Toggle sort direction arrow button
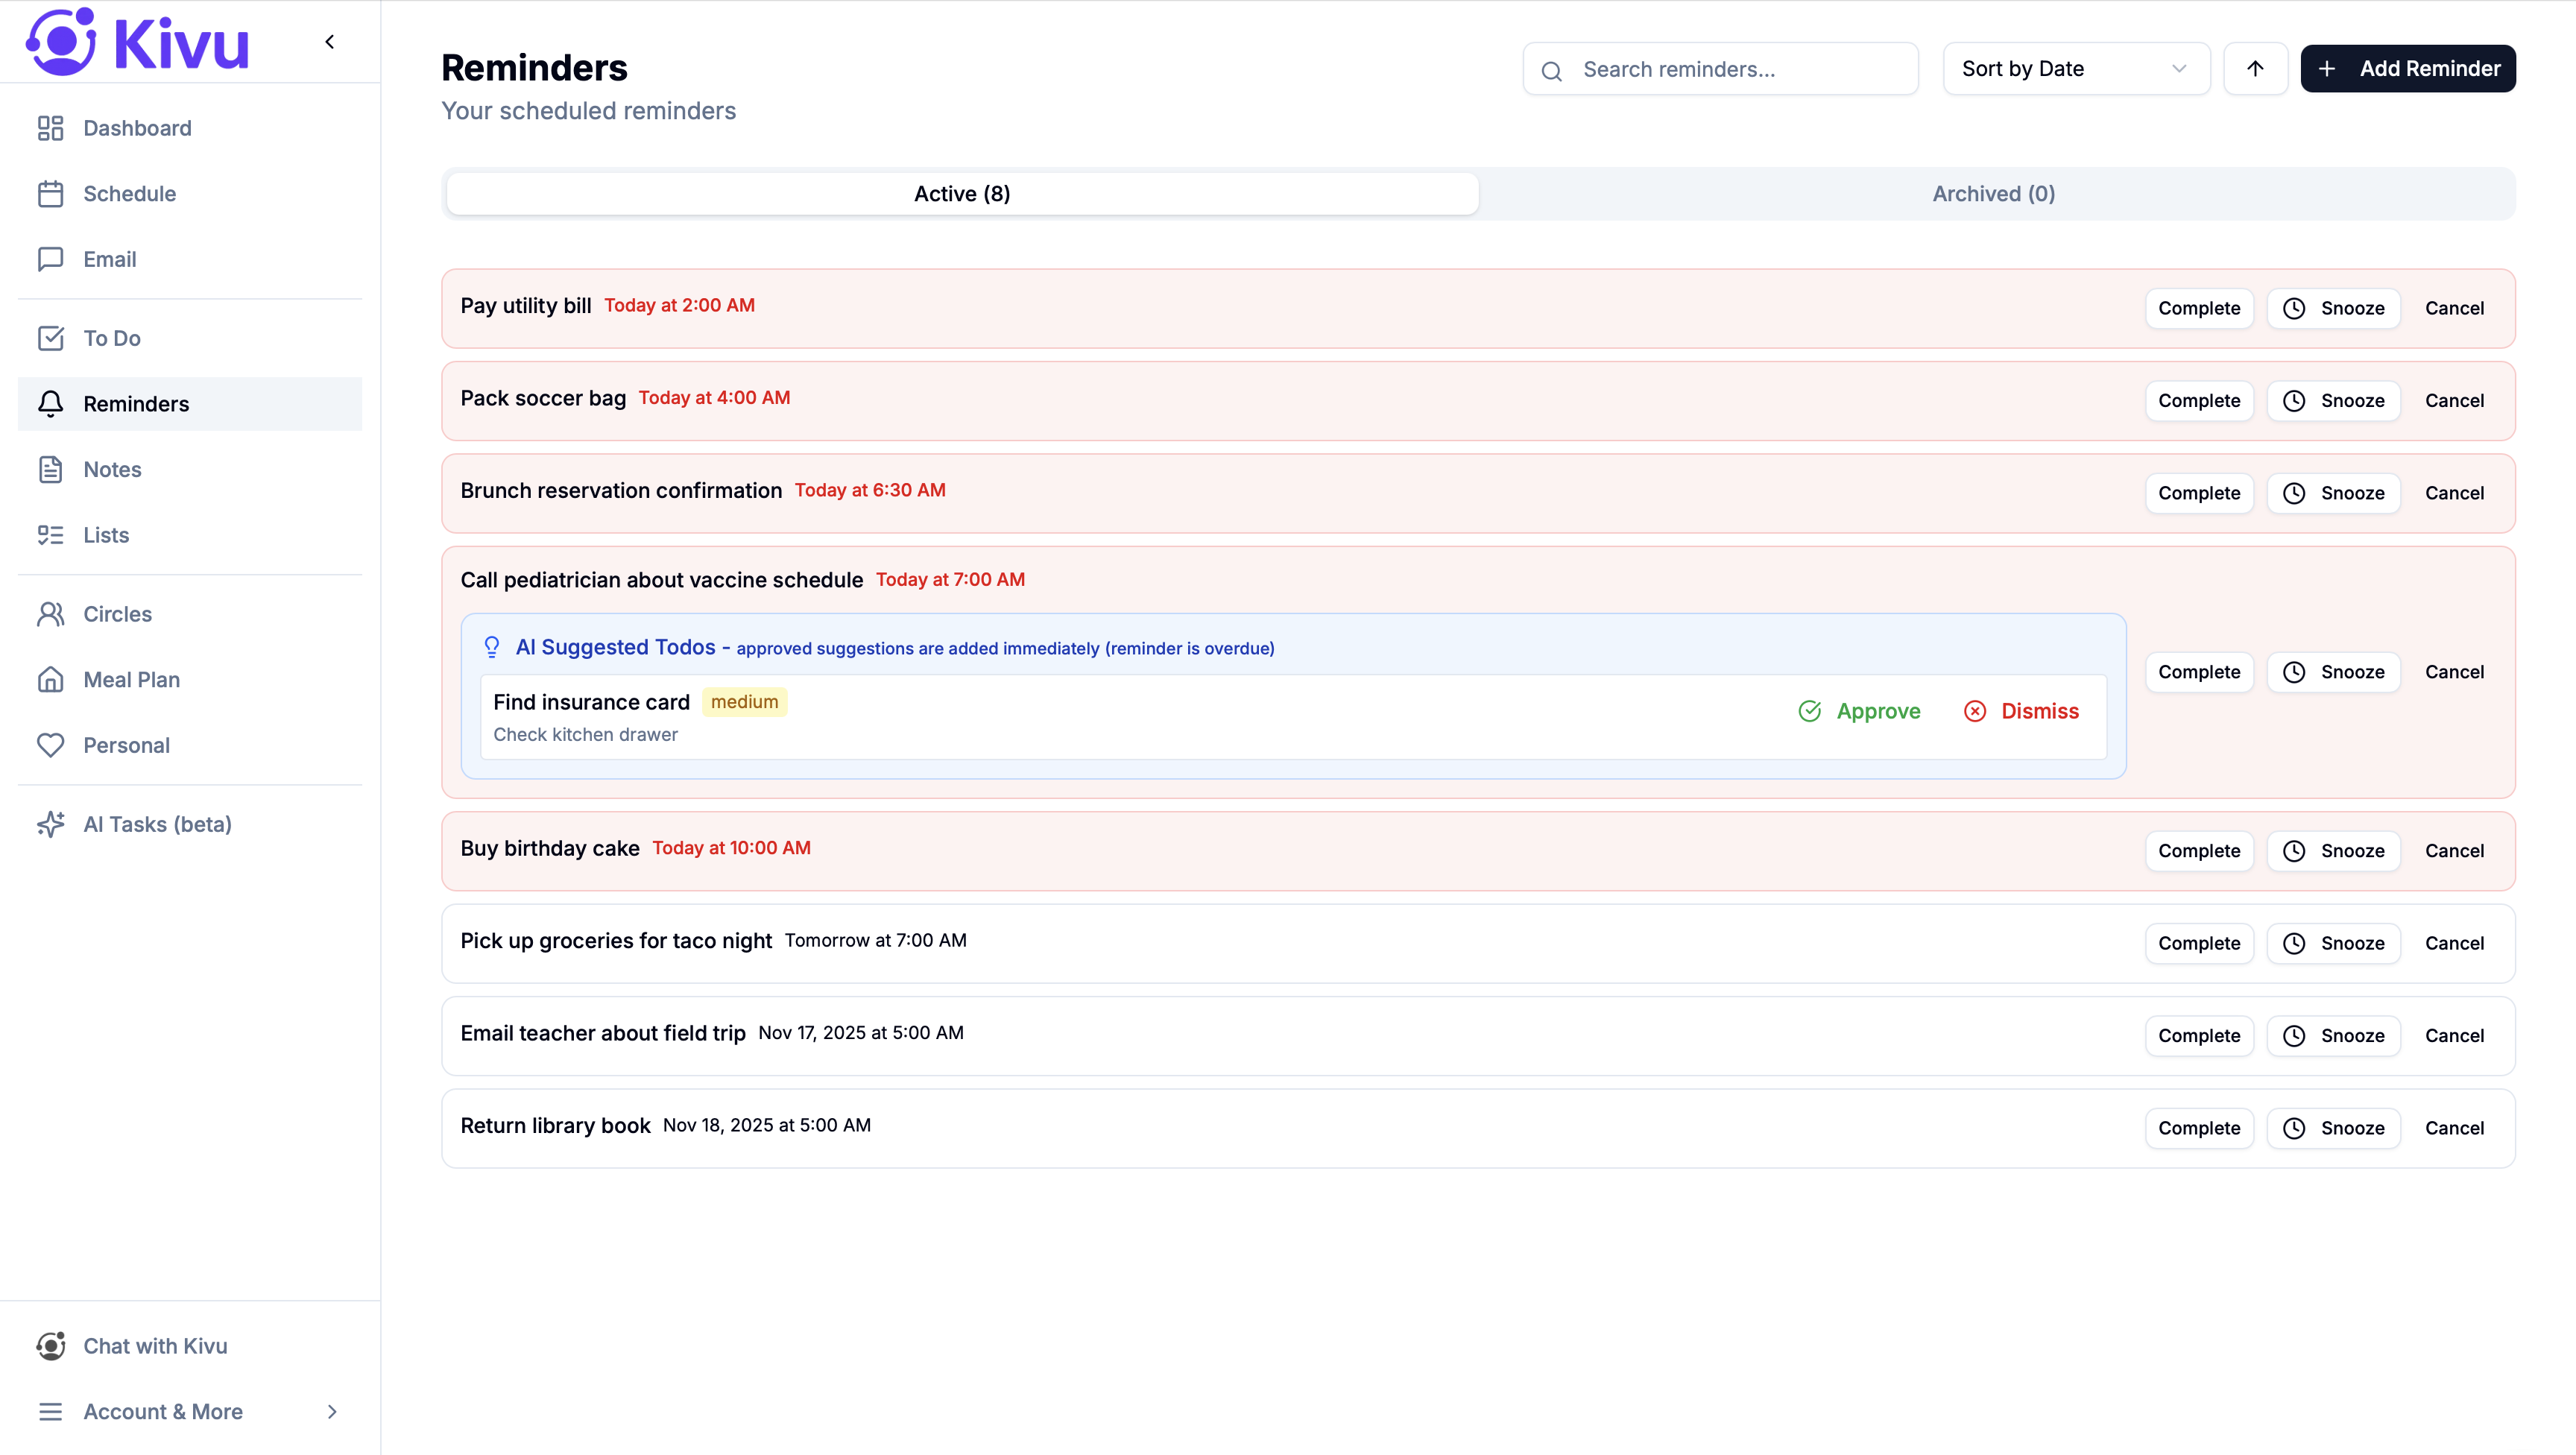Image resolution: width=2576 pixels, height=1455 pixels. tap(2254, 69)
